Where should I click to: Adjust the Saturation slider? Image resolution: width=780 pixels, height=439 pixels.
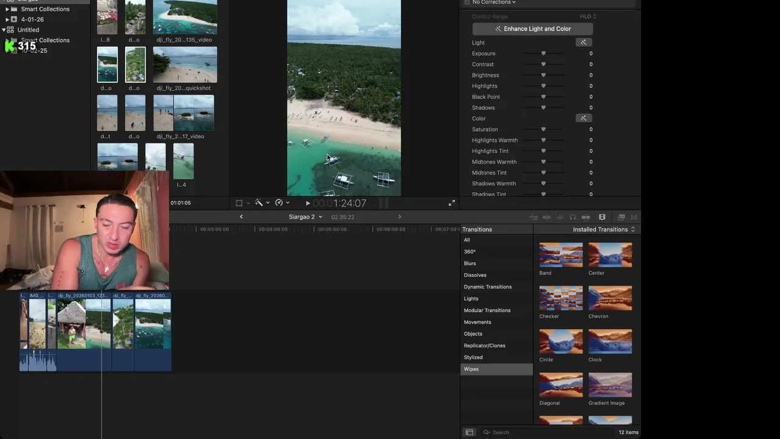[544, 129]
